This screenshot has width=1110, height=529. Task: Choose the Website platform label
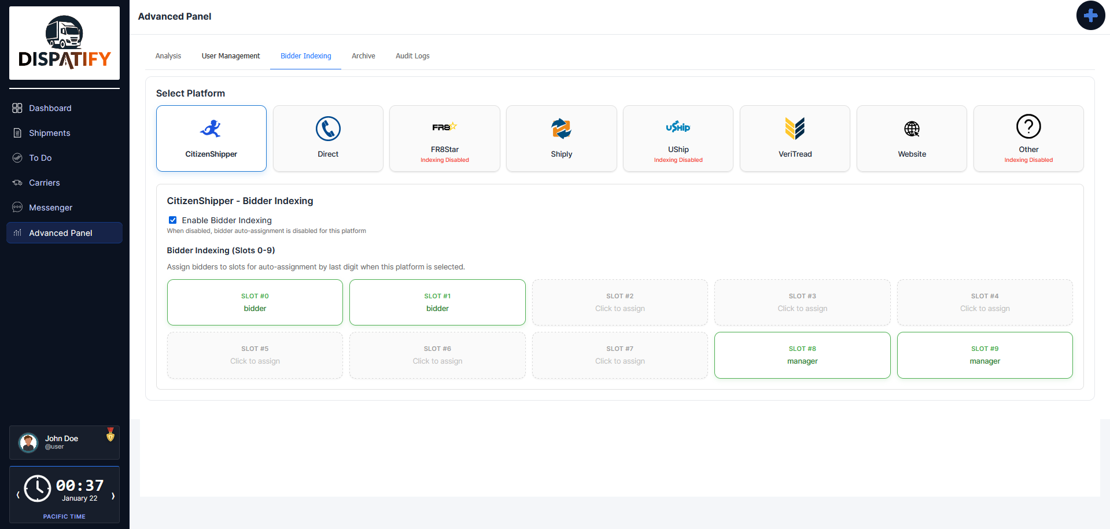[x=912, y=154]
